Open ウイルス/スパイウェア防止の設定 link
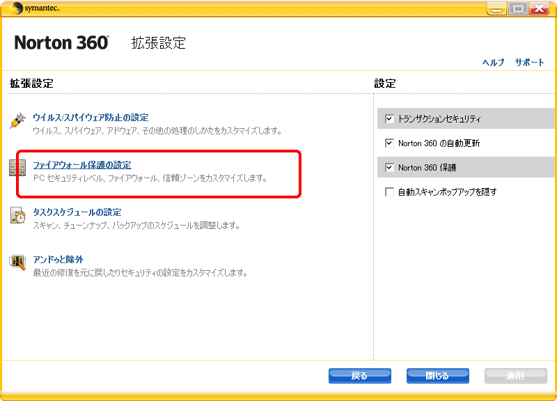The height and width of the screenshot is (401, 557). point(91,118)
